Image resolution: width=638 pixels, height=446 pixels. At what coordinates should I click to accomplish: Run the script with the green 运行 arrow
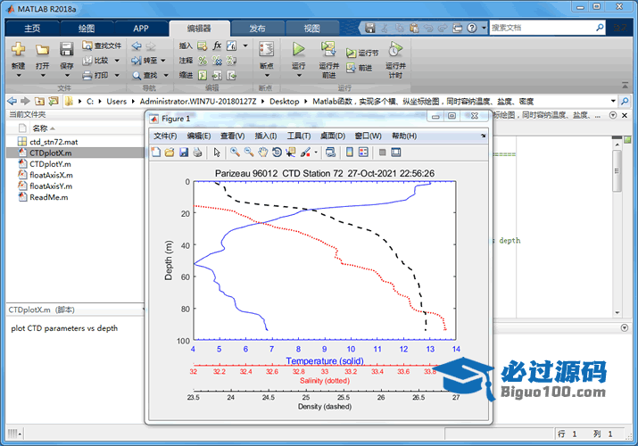[298, 49]
